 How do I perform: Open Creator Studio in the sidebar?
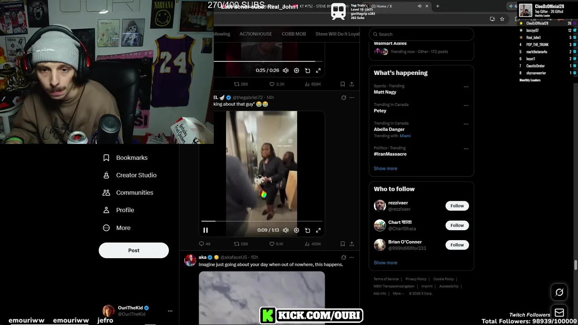[130, 175]
